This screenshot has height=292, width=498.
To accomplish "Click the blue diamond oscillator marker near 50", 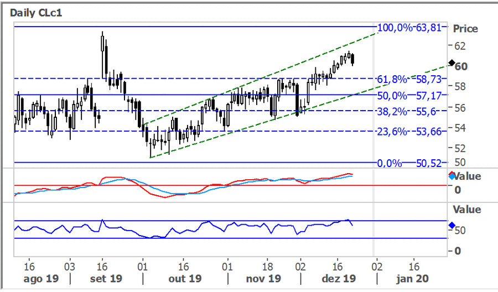I will point(452,226).
